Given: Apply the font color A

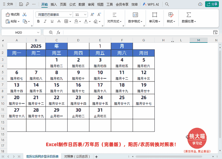Looking at the screenshot, I should click(86, 21).
